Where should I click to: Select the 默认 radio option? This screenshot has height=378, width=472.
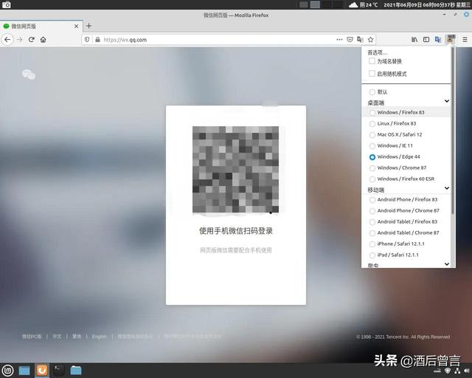point(372,92)
